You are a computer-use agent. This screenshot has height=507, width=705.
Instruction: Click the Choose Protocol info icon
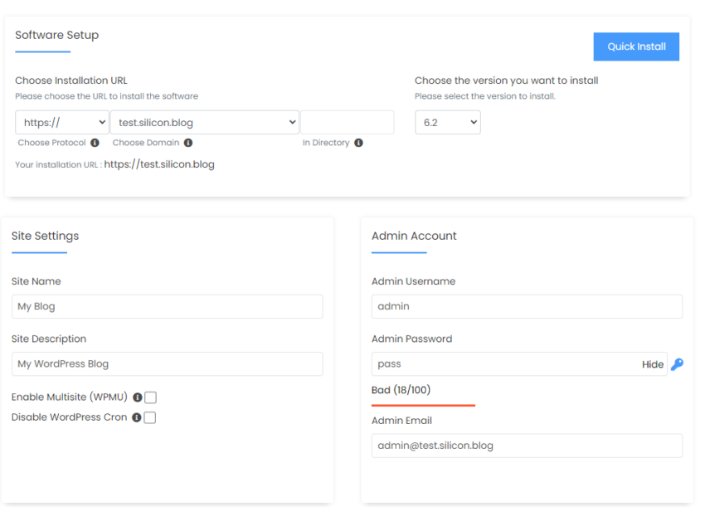[x=95, y=143]
